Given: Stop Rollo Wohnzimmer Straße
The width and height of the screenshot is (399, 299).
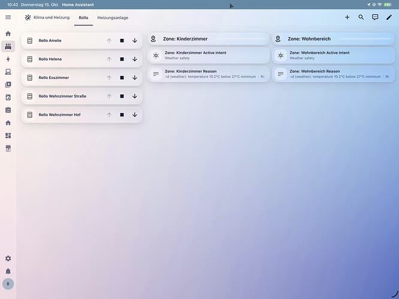Looking at the screenshot, I should 122,96.
